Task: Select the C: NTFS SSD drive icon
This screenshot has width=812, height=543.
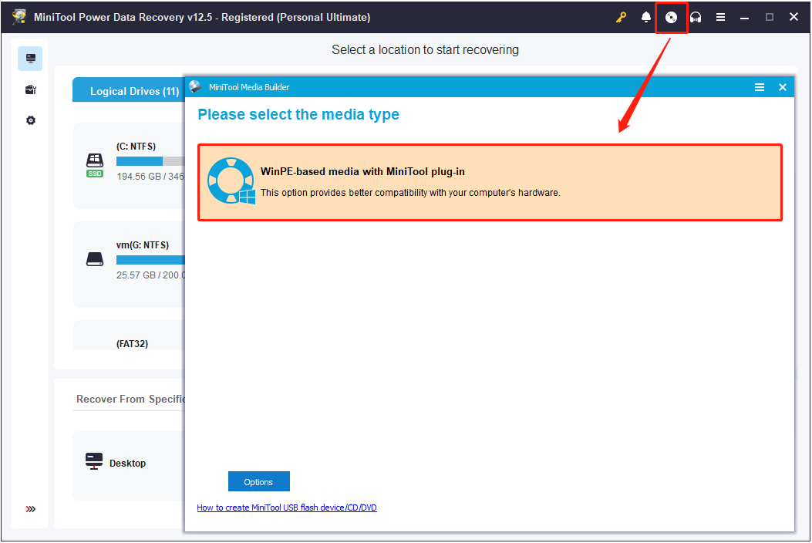Action: point(95,165)
